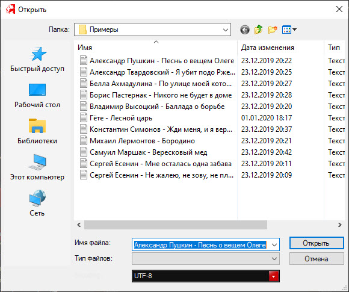Click the Отмена button

[317, 259]
